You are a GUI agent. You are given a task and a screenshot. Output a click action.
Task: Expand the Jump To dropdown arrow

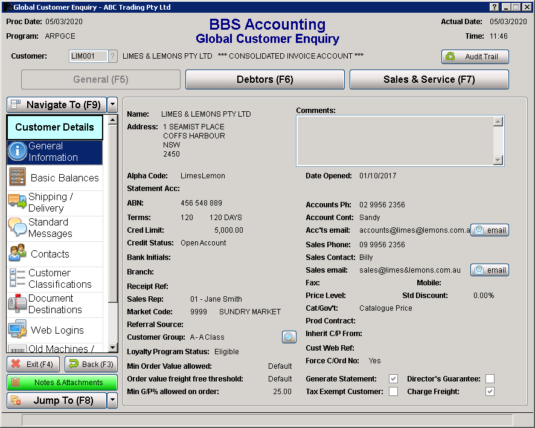tap(112, 400)
